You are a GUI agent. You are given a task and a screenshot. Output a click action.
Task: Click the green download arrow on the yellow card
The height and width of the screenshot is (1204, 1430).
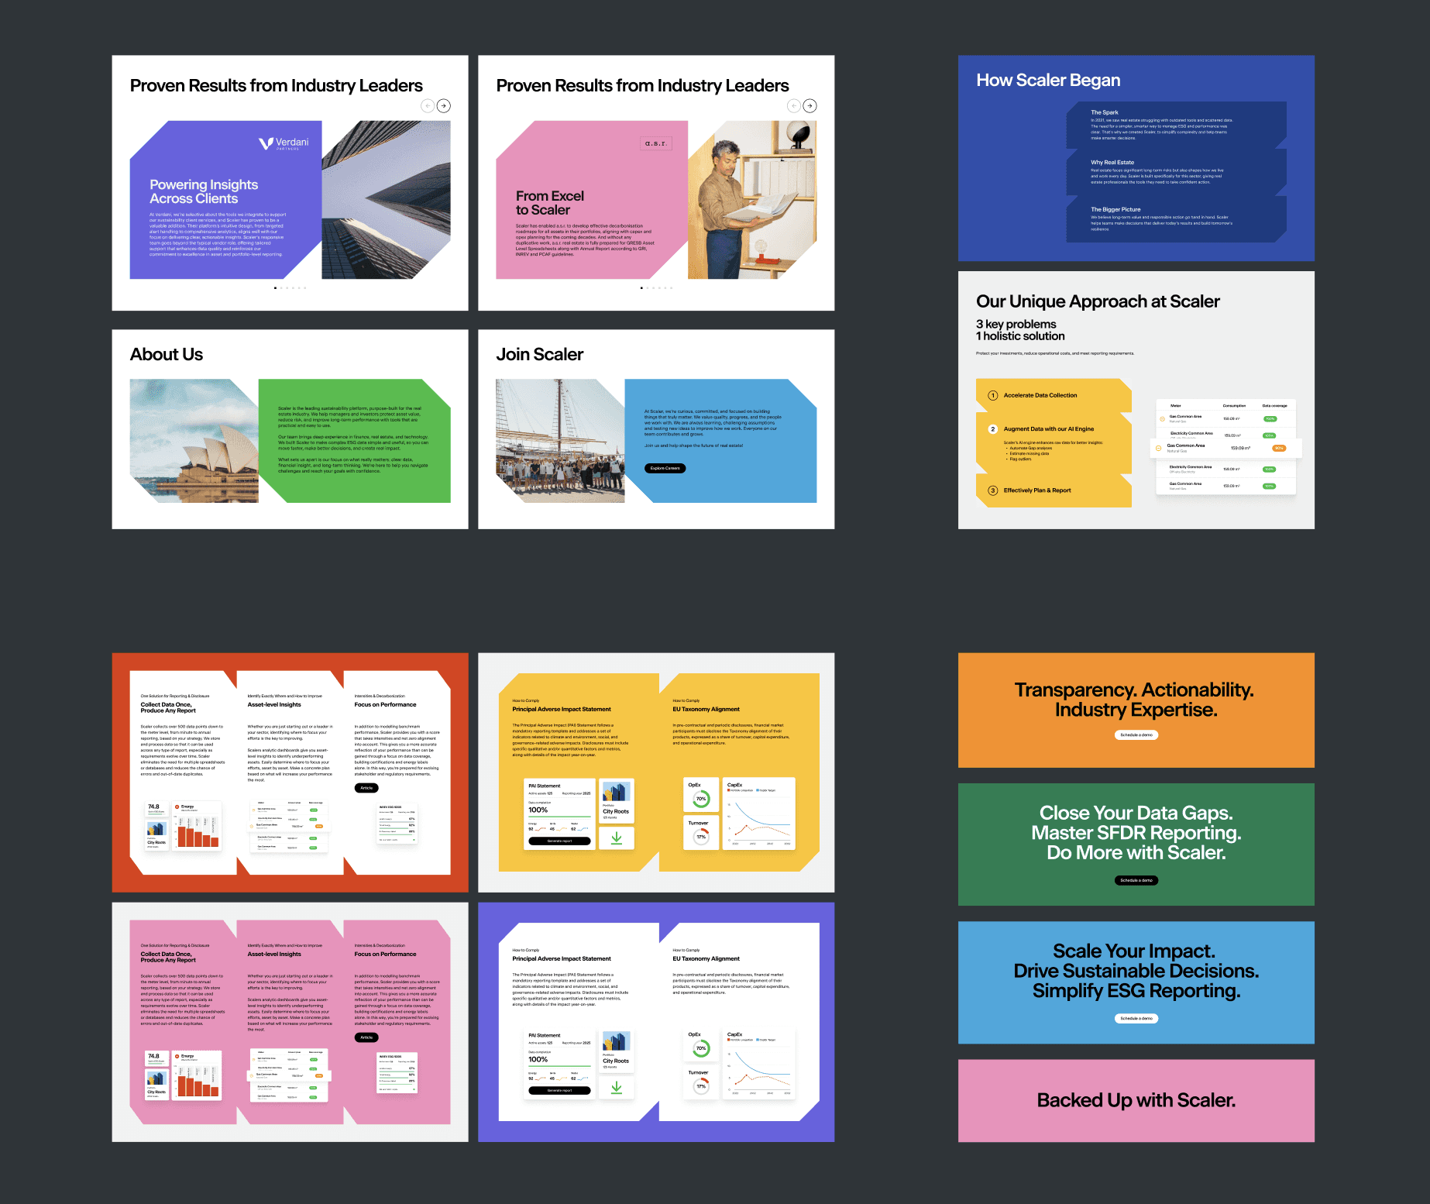(617, 838)
